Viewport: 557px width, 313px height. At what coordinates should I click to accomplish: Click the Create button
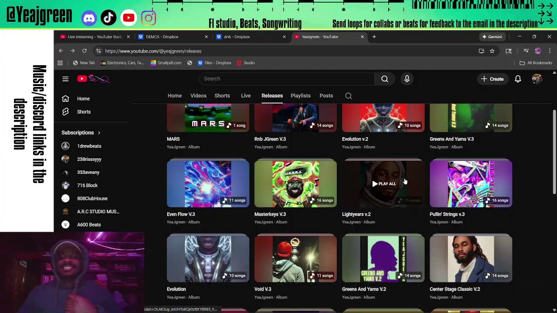pos(492,79)
